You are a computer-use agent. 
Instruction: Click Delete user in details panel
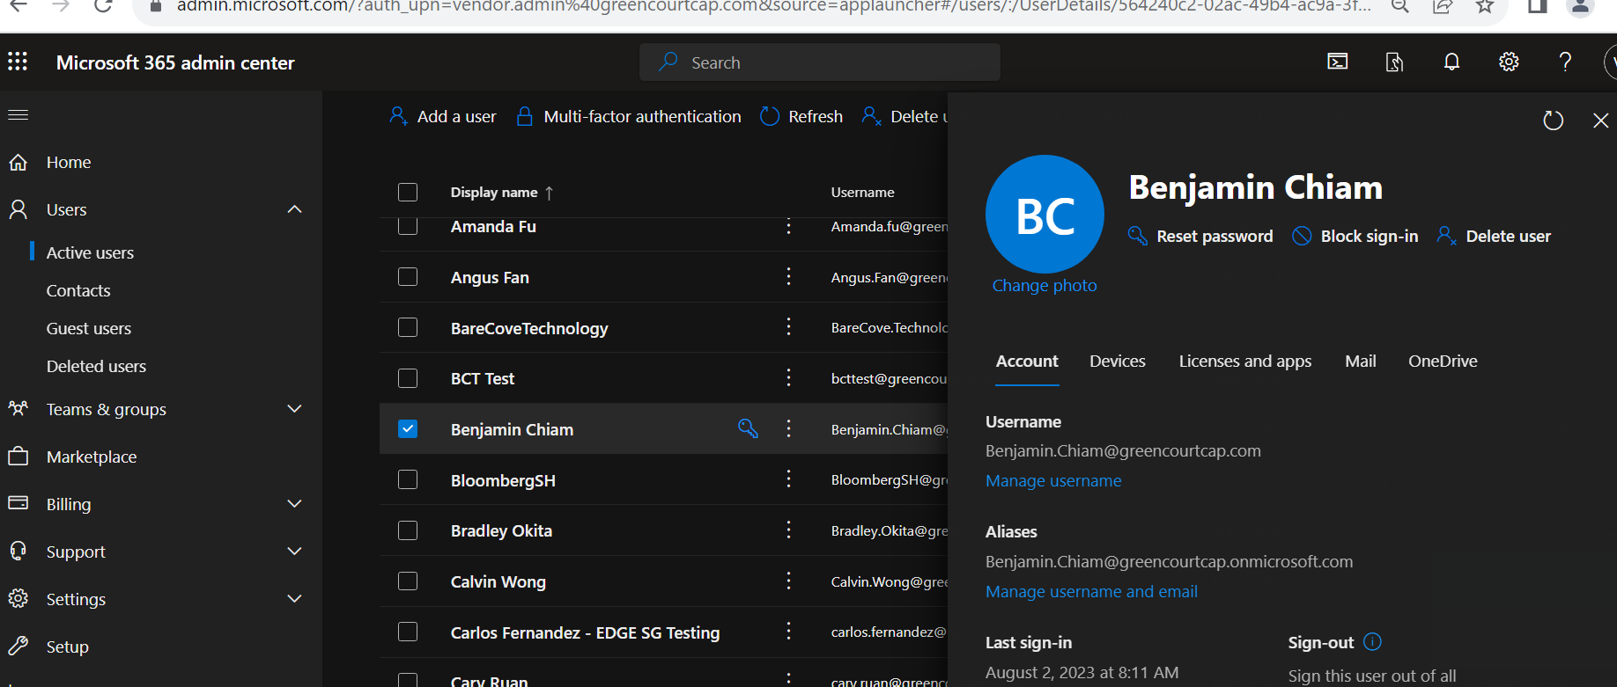point(1494,236)
